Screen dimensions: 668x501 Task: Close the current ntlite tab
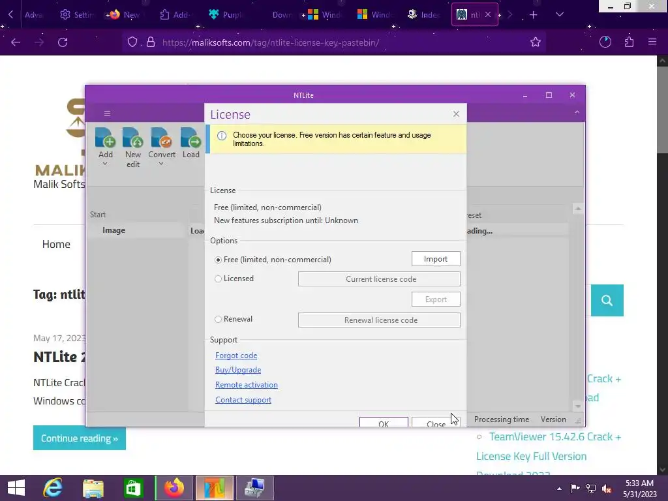click(x=488, y=14)
